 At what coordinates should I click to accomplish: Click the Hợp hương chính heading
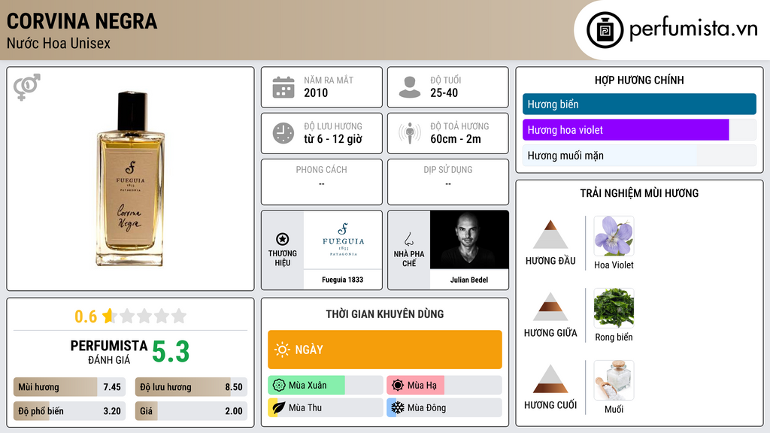pyautogui.click(x=639, y=80)
